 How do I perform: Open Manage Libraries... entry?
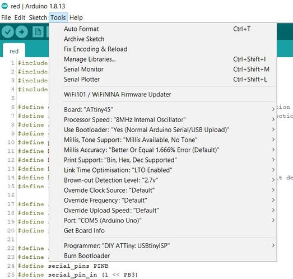(163, 59)
